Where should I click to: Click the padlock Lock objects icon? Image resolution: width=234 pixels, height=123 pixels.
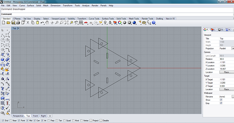[x=110, y=23]
